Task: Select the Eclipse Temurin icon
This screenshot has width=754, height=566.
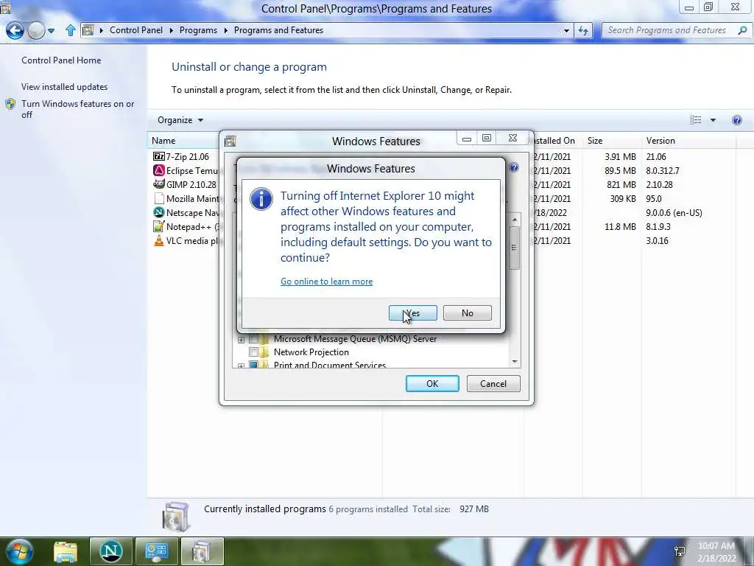Action: pos(159,170)
